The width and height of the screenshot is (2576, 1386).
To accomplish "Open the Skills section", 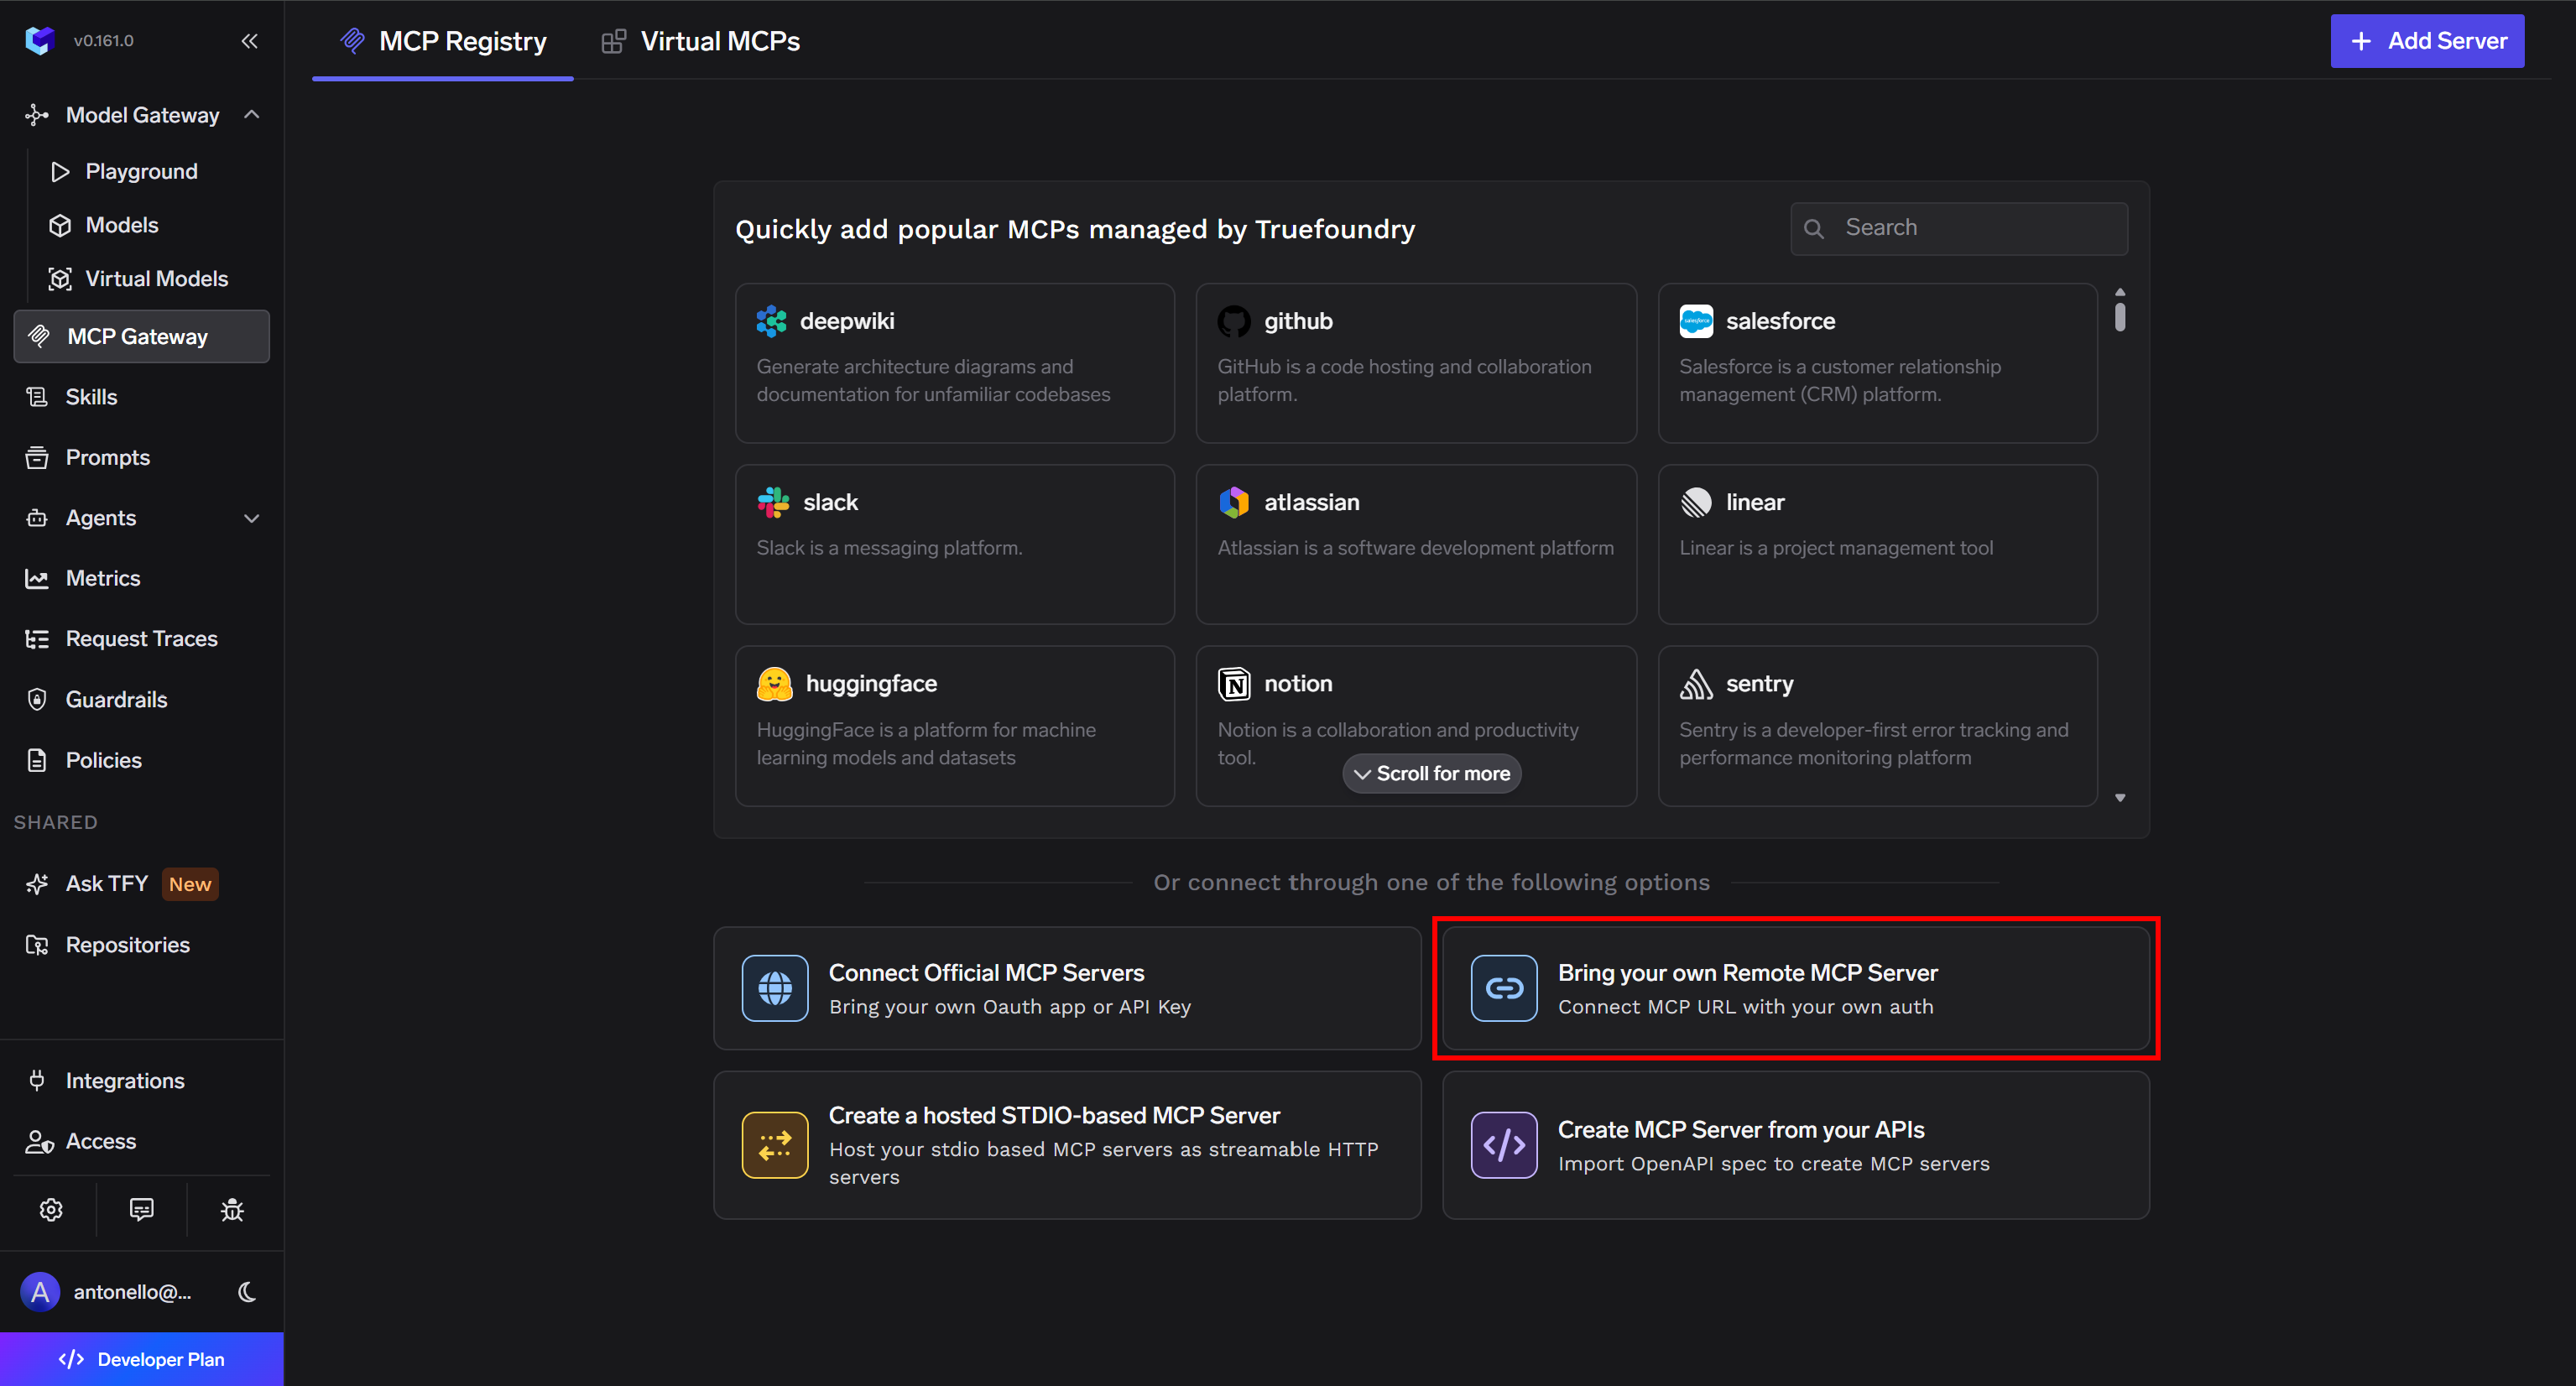I will [x=91, y=397].
